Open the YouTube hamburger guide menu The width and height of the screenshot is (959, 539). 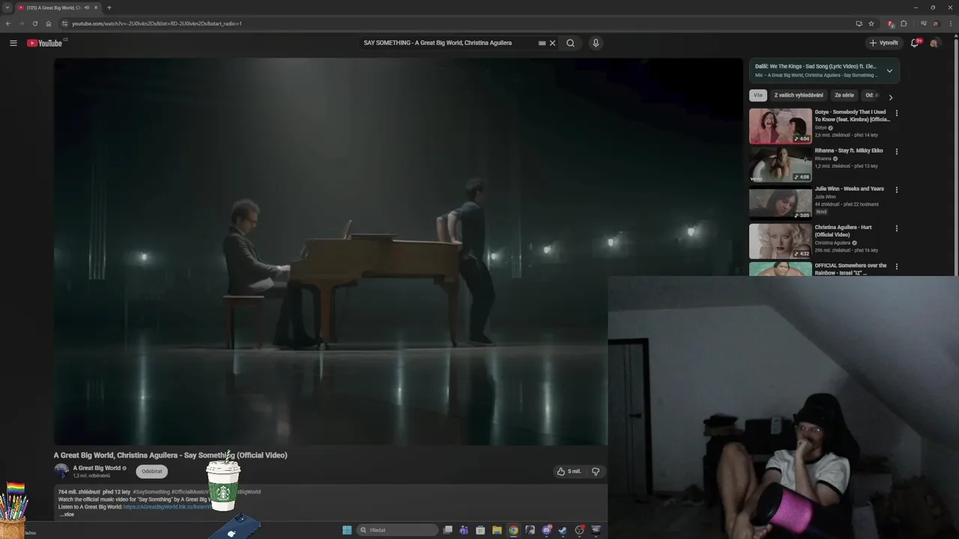coord(13,43)
